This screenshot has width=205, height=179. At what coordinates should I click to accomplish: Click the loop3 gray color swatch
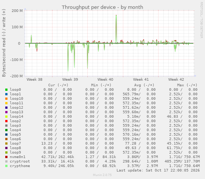[x=6, y=126]
